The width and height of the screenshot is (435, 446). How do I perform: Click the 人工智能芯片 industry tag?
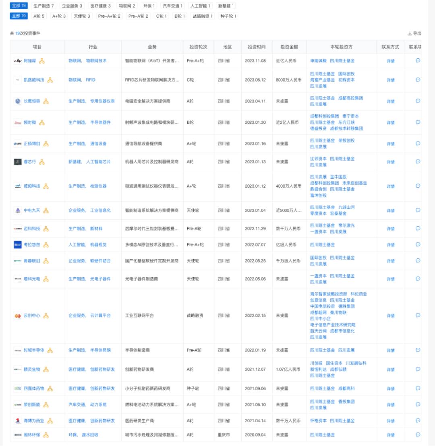pyautogui.click(x=98, y=162)
